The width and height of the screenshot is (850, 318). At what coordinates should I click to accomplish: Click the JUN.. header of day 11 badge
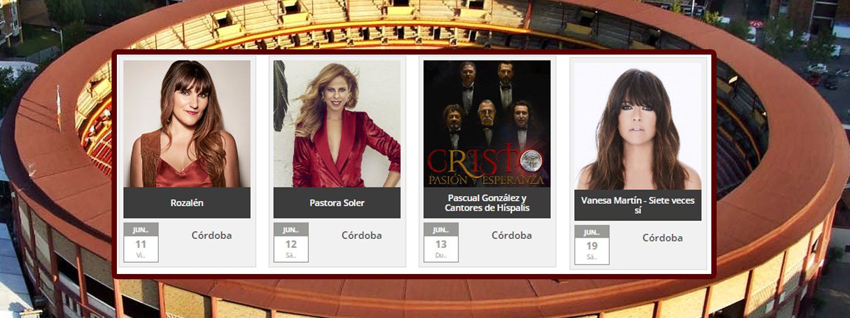pos(141,229)
